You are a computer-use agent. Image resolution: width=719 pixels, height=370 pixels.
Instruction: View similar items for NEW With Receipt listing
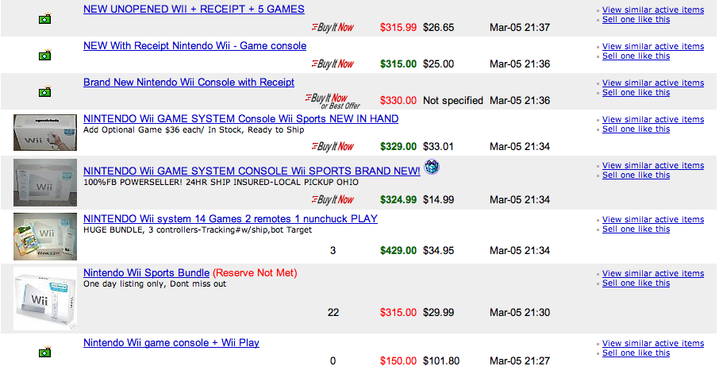(653, 46)
